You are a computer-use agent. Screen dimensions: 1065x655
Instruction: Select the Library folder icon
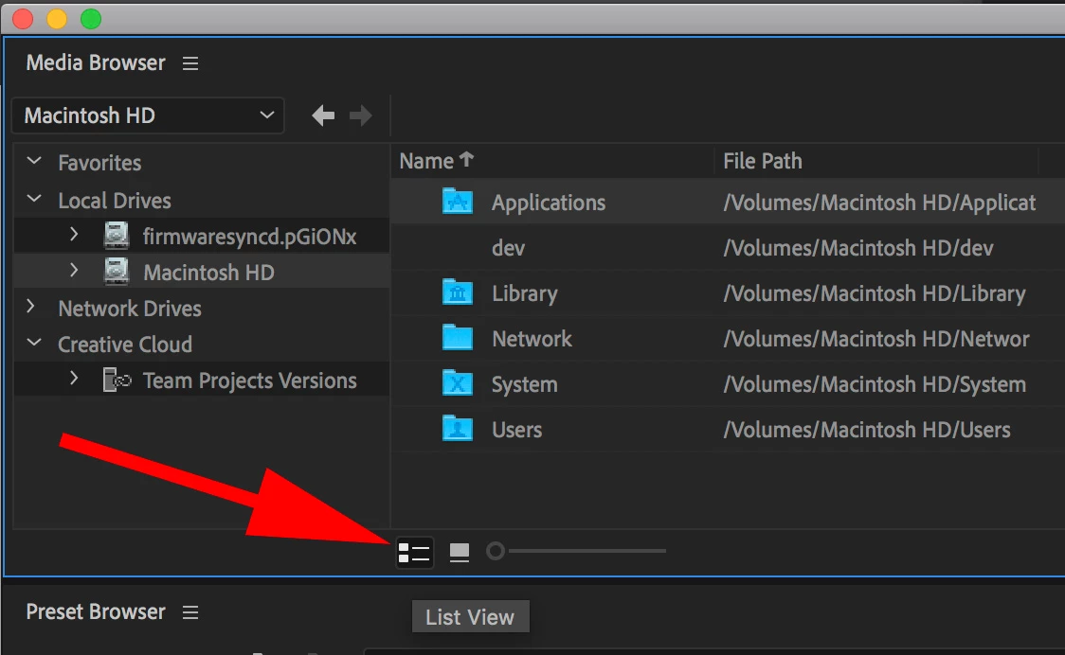pyautogui.click(x=458, y=292)
